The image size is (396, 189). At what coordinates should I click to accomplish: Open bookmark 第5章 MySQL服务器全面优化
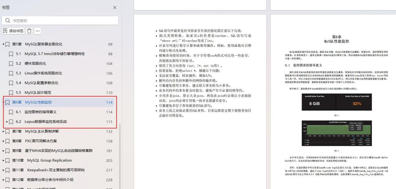tap(37, 44)
